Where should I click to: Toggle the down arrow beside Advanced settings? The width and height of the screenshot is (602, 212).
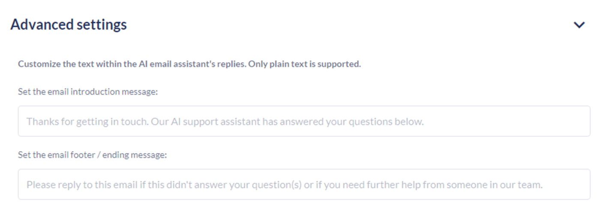(x=579, y=25)
